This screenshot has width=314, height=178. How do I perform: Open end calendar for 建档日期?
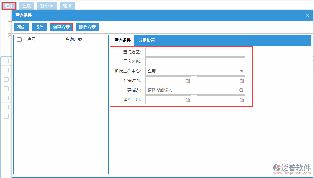pos(242,100)
